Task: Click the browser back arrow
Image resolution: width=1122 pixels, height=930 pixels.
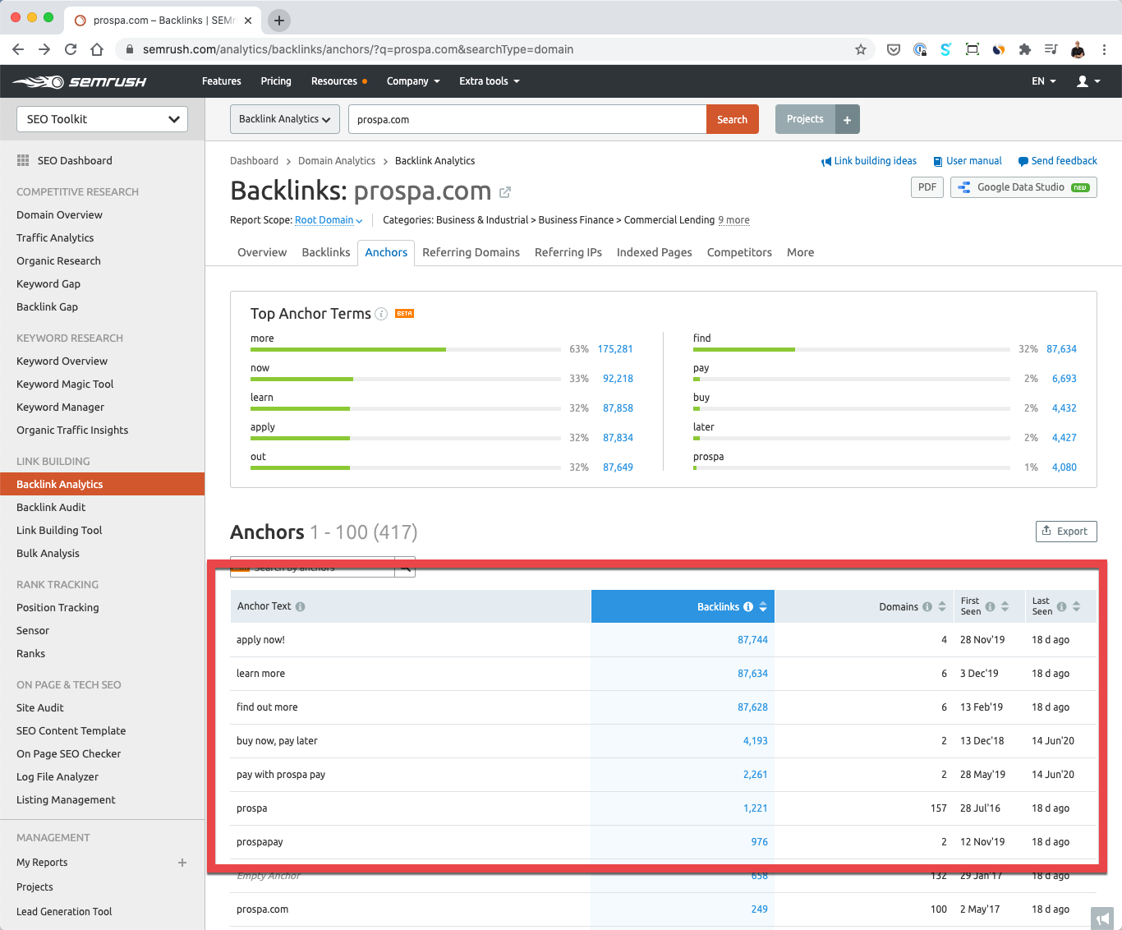Action: [x=18, y=49]
